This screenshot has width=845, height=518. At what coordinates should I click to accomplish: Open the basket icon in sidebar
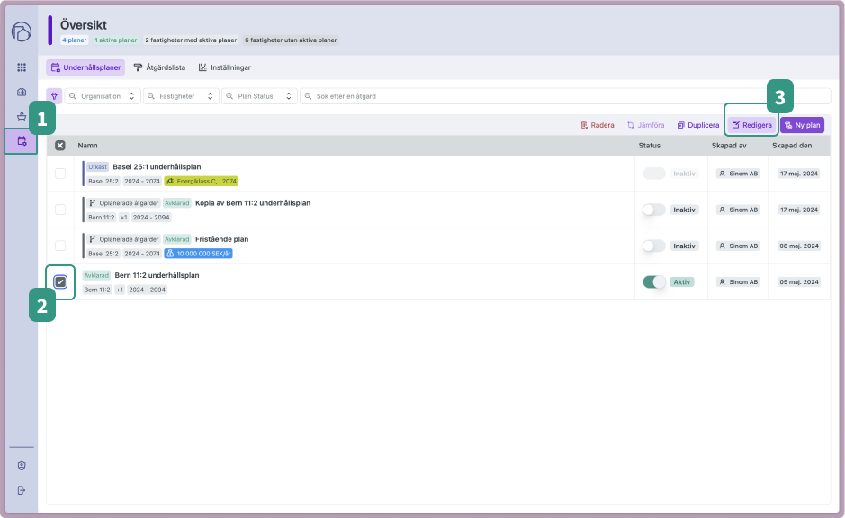22,116
